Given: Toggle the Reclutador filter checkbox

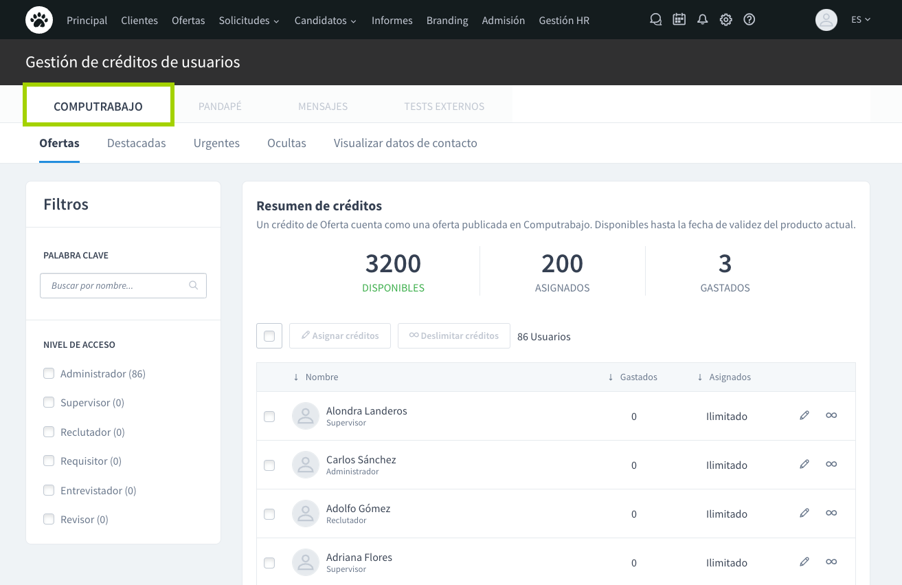Looking at the screenshot, I should 49,432.
